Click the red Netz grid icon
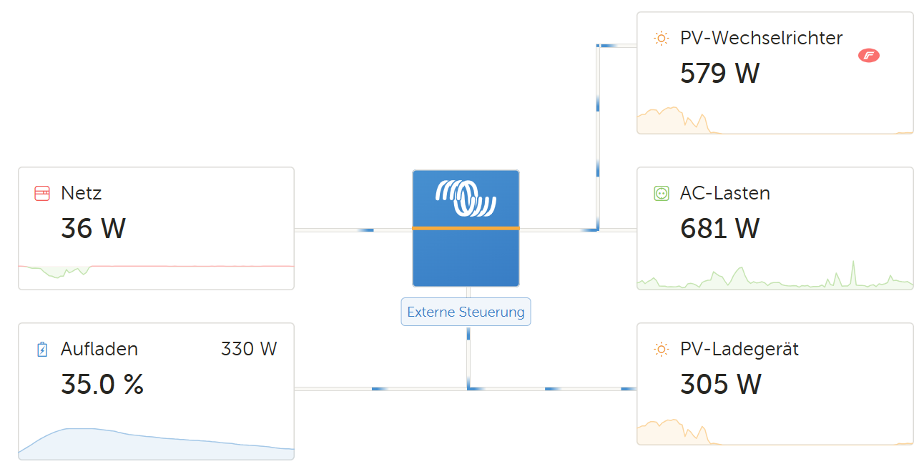This screenshot has height=469, width=924. pyautogui.click(x=42, y=193)
